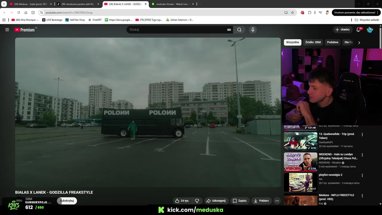Open FREE Tyga type bookmark
Image resolution: width=382 pixels, height=215 pixels.
tap(149, 20)
